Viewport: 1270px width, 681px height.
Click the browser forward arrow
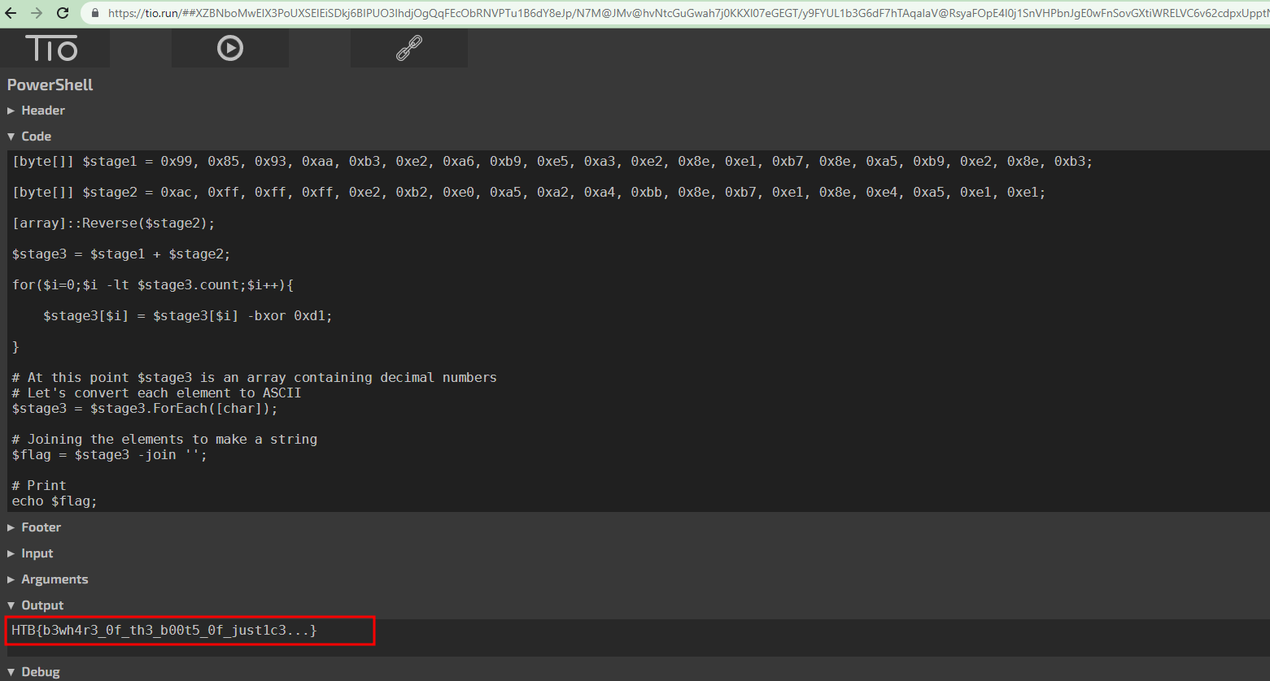37,13
